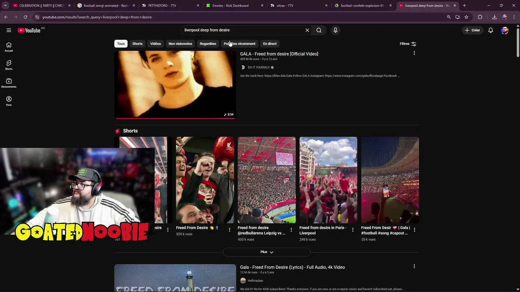This screenshot has height=292, width=520.
Task: Open Chrome profile avatar in toolbar
Action: pos(504,17)
